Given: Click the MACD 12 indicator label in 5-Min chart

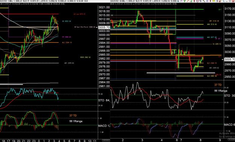Looking at the screenshot, I should (104, 126).
